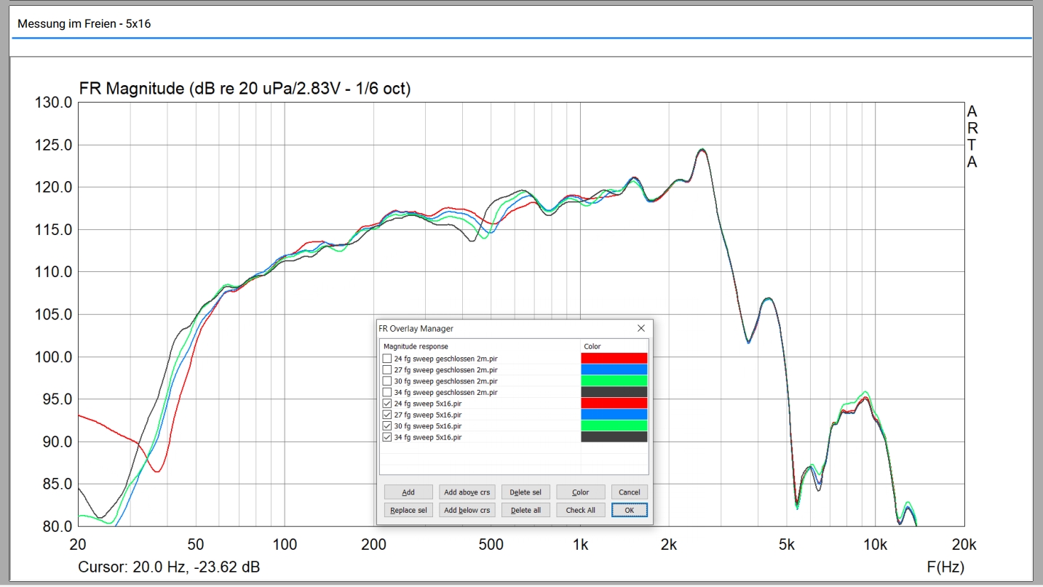Select the row text '30 fg sweep geschlossen 2m.pir'

point(445,381)
